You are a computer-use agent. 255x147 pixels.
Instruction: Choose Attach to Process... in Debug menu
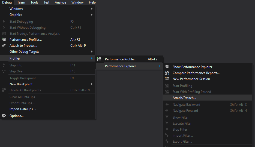click(x=47, y=46)
